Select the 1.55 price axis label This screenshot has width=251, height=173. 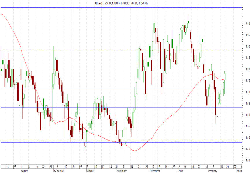pos(248,126)
